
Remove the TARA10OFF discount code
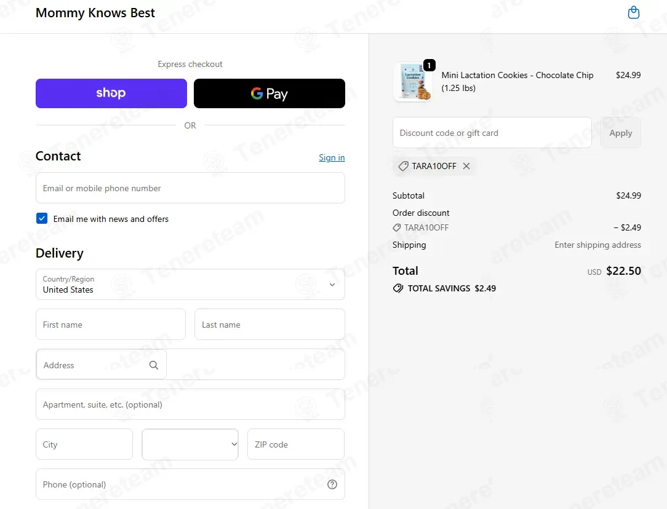point(466,166)
